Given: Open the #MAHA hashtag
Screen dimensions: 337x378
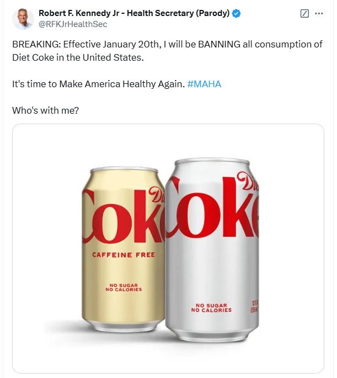Looking at the screenshot, I should 204,84.
